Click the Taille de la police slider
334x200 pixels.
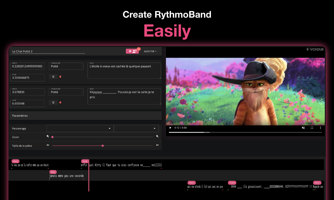[x=103, y=146]
